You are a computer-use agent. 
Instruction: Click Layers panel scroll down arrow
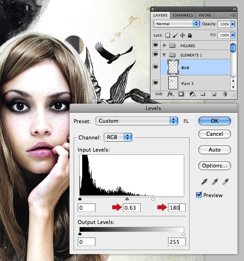click(x=233, y=87)
